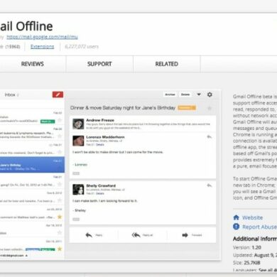Open the more actions dropdown arrow
The width and height of the screenshot is (277, 277).
(x=199, y=94)
